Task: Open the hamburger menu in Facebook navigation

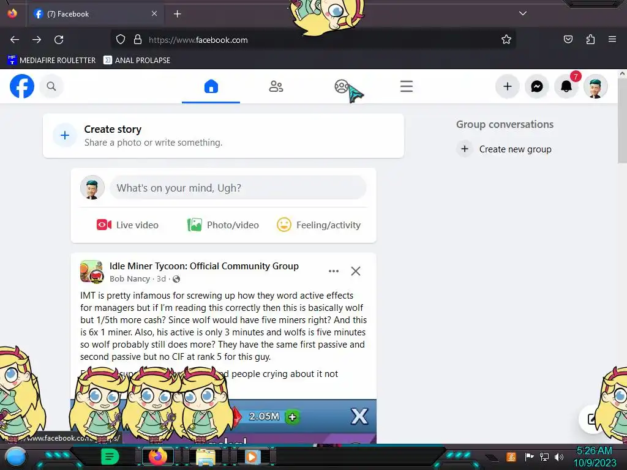Action: [x=407, y=86]
